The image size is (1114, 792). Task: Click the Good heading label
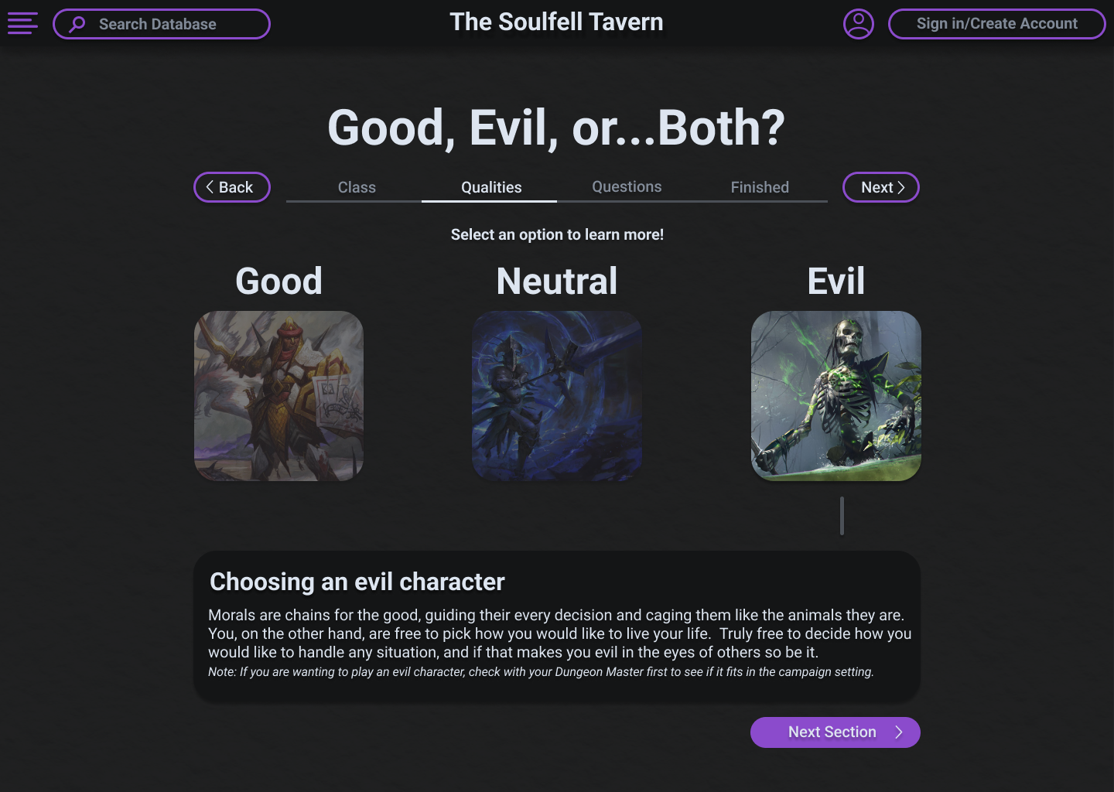(x=278, y=281)
